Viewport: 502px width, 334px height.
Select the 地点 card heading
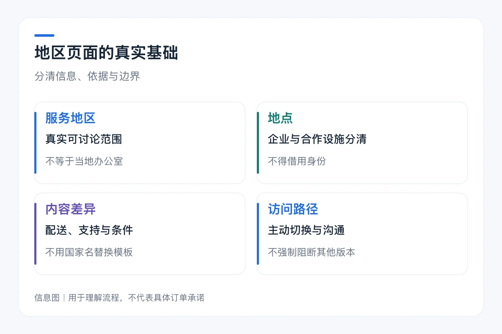coord(280,118)
